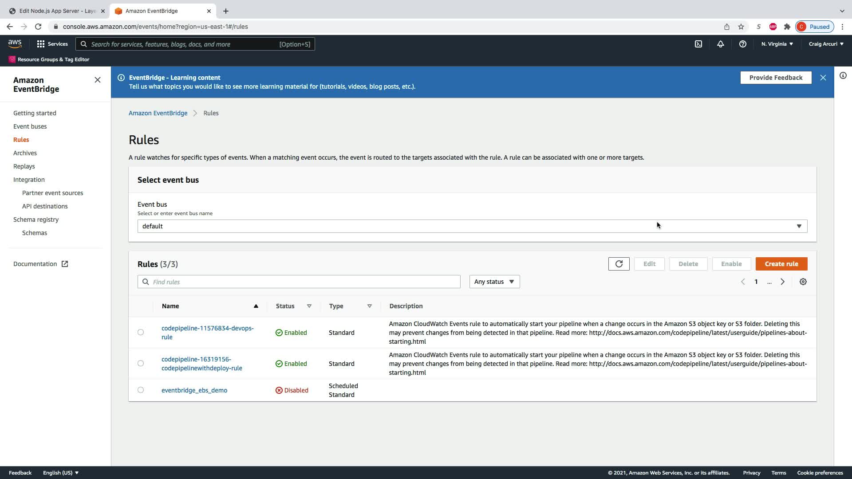This screenshot has width=852, height=479.
Task: Select codepipeline-11576834-devops-rule radio button
Action: tap(141, 332)
